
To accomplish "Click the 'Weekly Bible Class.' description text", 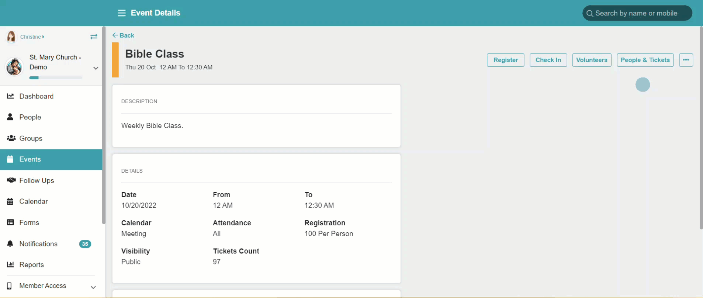I will pyautogui.click(x=152, y=126).
